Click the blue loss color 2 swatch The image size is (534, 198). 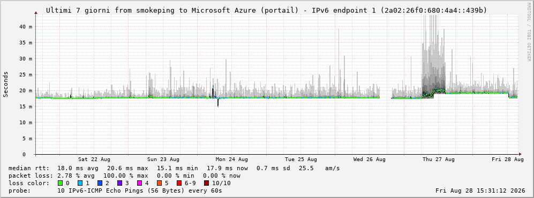pos(100,183)
